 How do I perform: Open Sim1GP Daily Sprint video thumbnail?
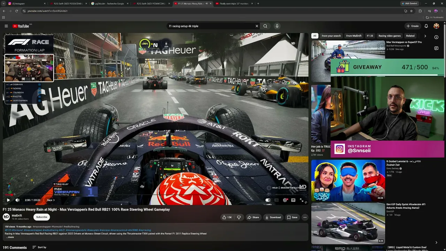(348, 223)
